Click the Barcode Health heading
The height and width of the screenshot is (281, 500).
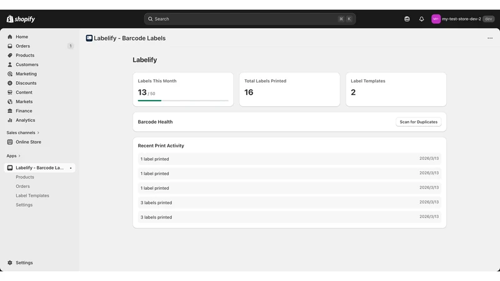[x=155, y=122]
